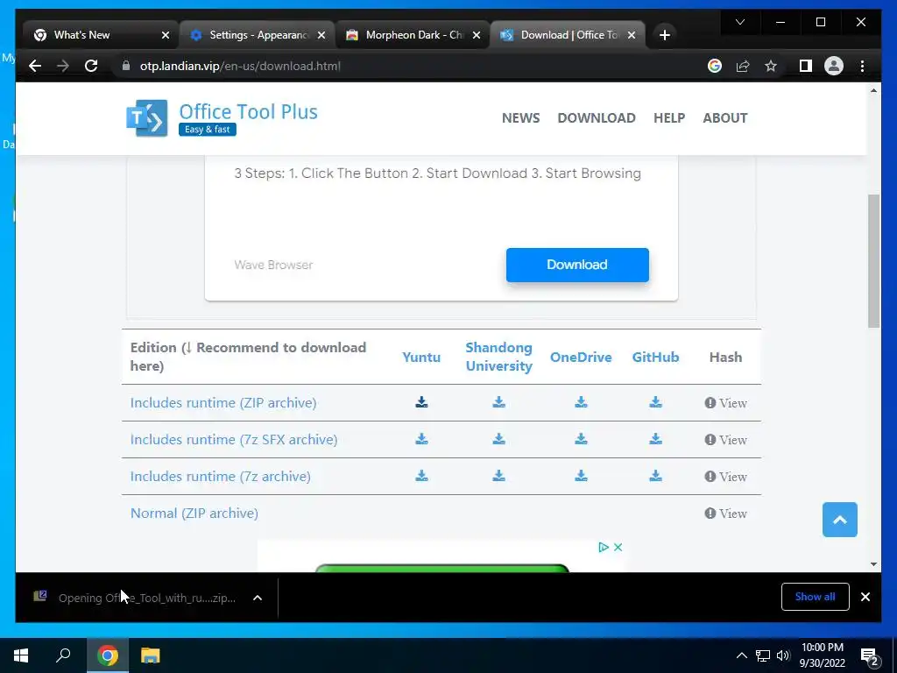Open the AdChoices info triangle icon
Viewport: 897px width, 673px height.
[603, 547]
